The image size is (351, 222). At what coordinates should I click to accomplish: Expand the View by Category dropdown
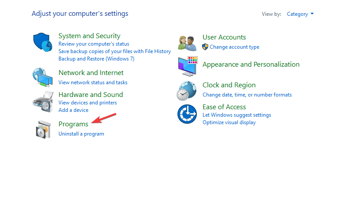(300, 14)
